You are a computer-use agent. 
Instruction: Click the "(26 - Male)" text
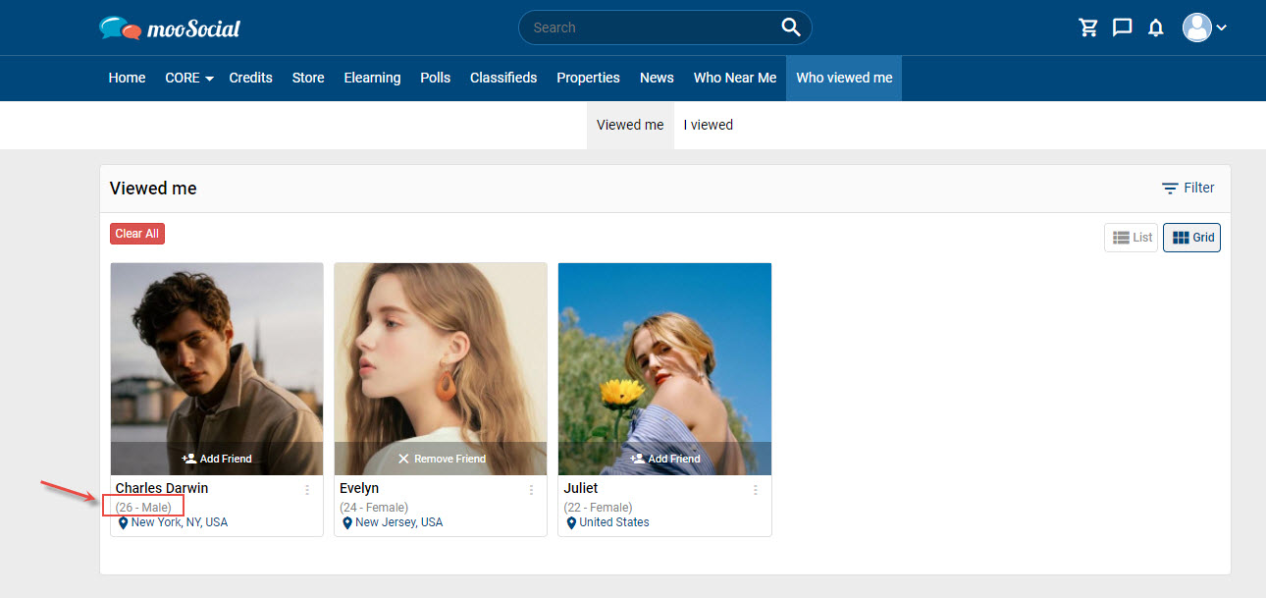pos(143,508)
